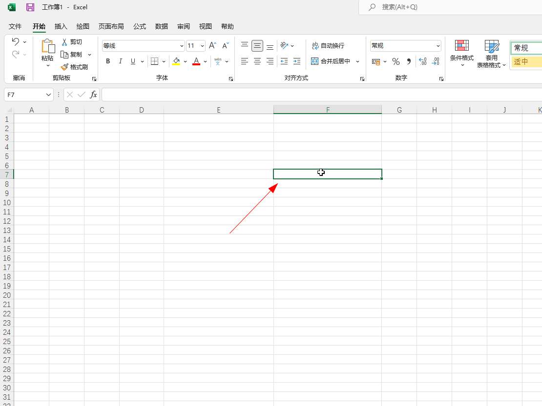Apply the yellow fill color swatch
The width and height of the screenshot is (542, 406).
tap(176, 61)
